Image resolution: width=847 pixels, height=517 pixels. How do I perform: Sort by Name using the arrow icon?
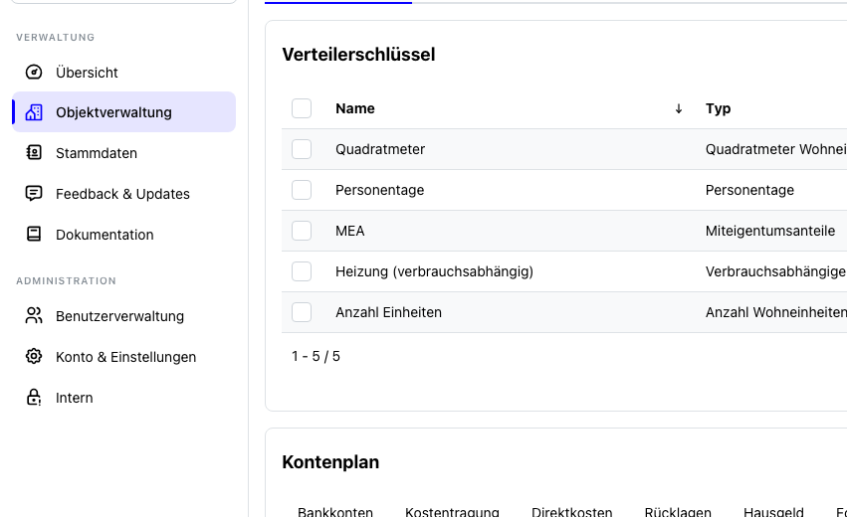(x=679, y=108)
